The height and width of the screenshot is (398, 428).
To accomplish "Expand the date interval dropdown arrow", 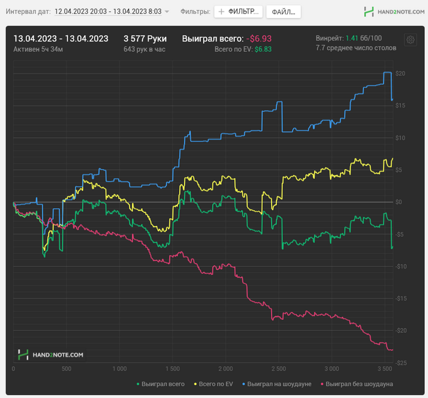I will coord(167,12).
